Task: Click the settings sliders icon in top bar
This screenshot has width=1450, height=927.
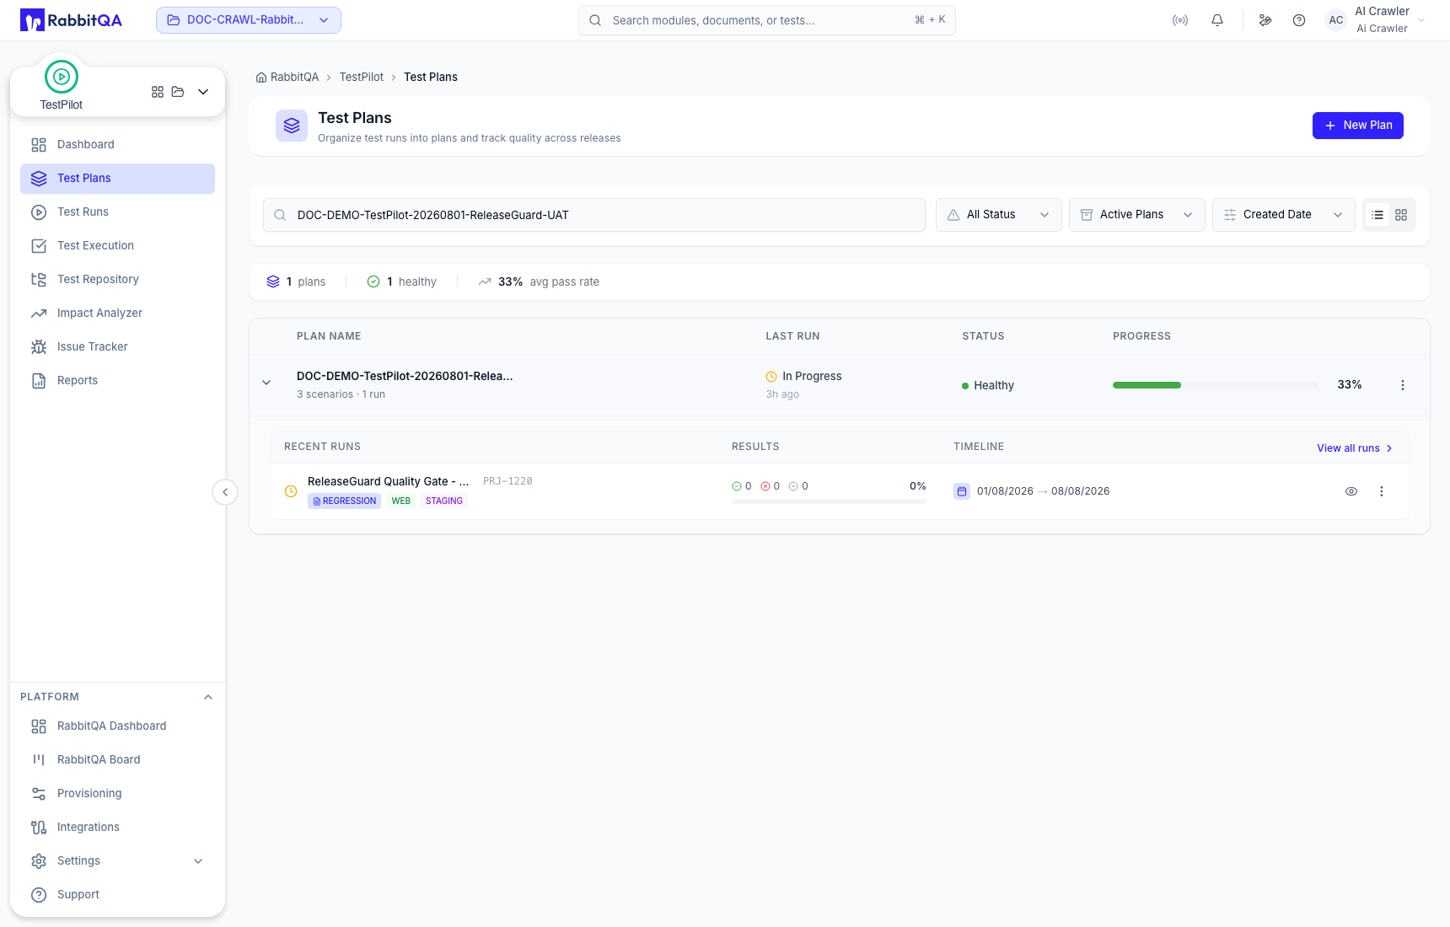Action: tap(1265, 20)
